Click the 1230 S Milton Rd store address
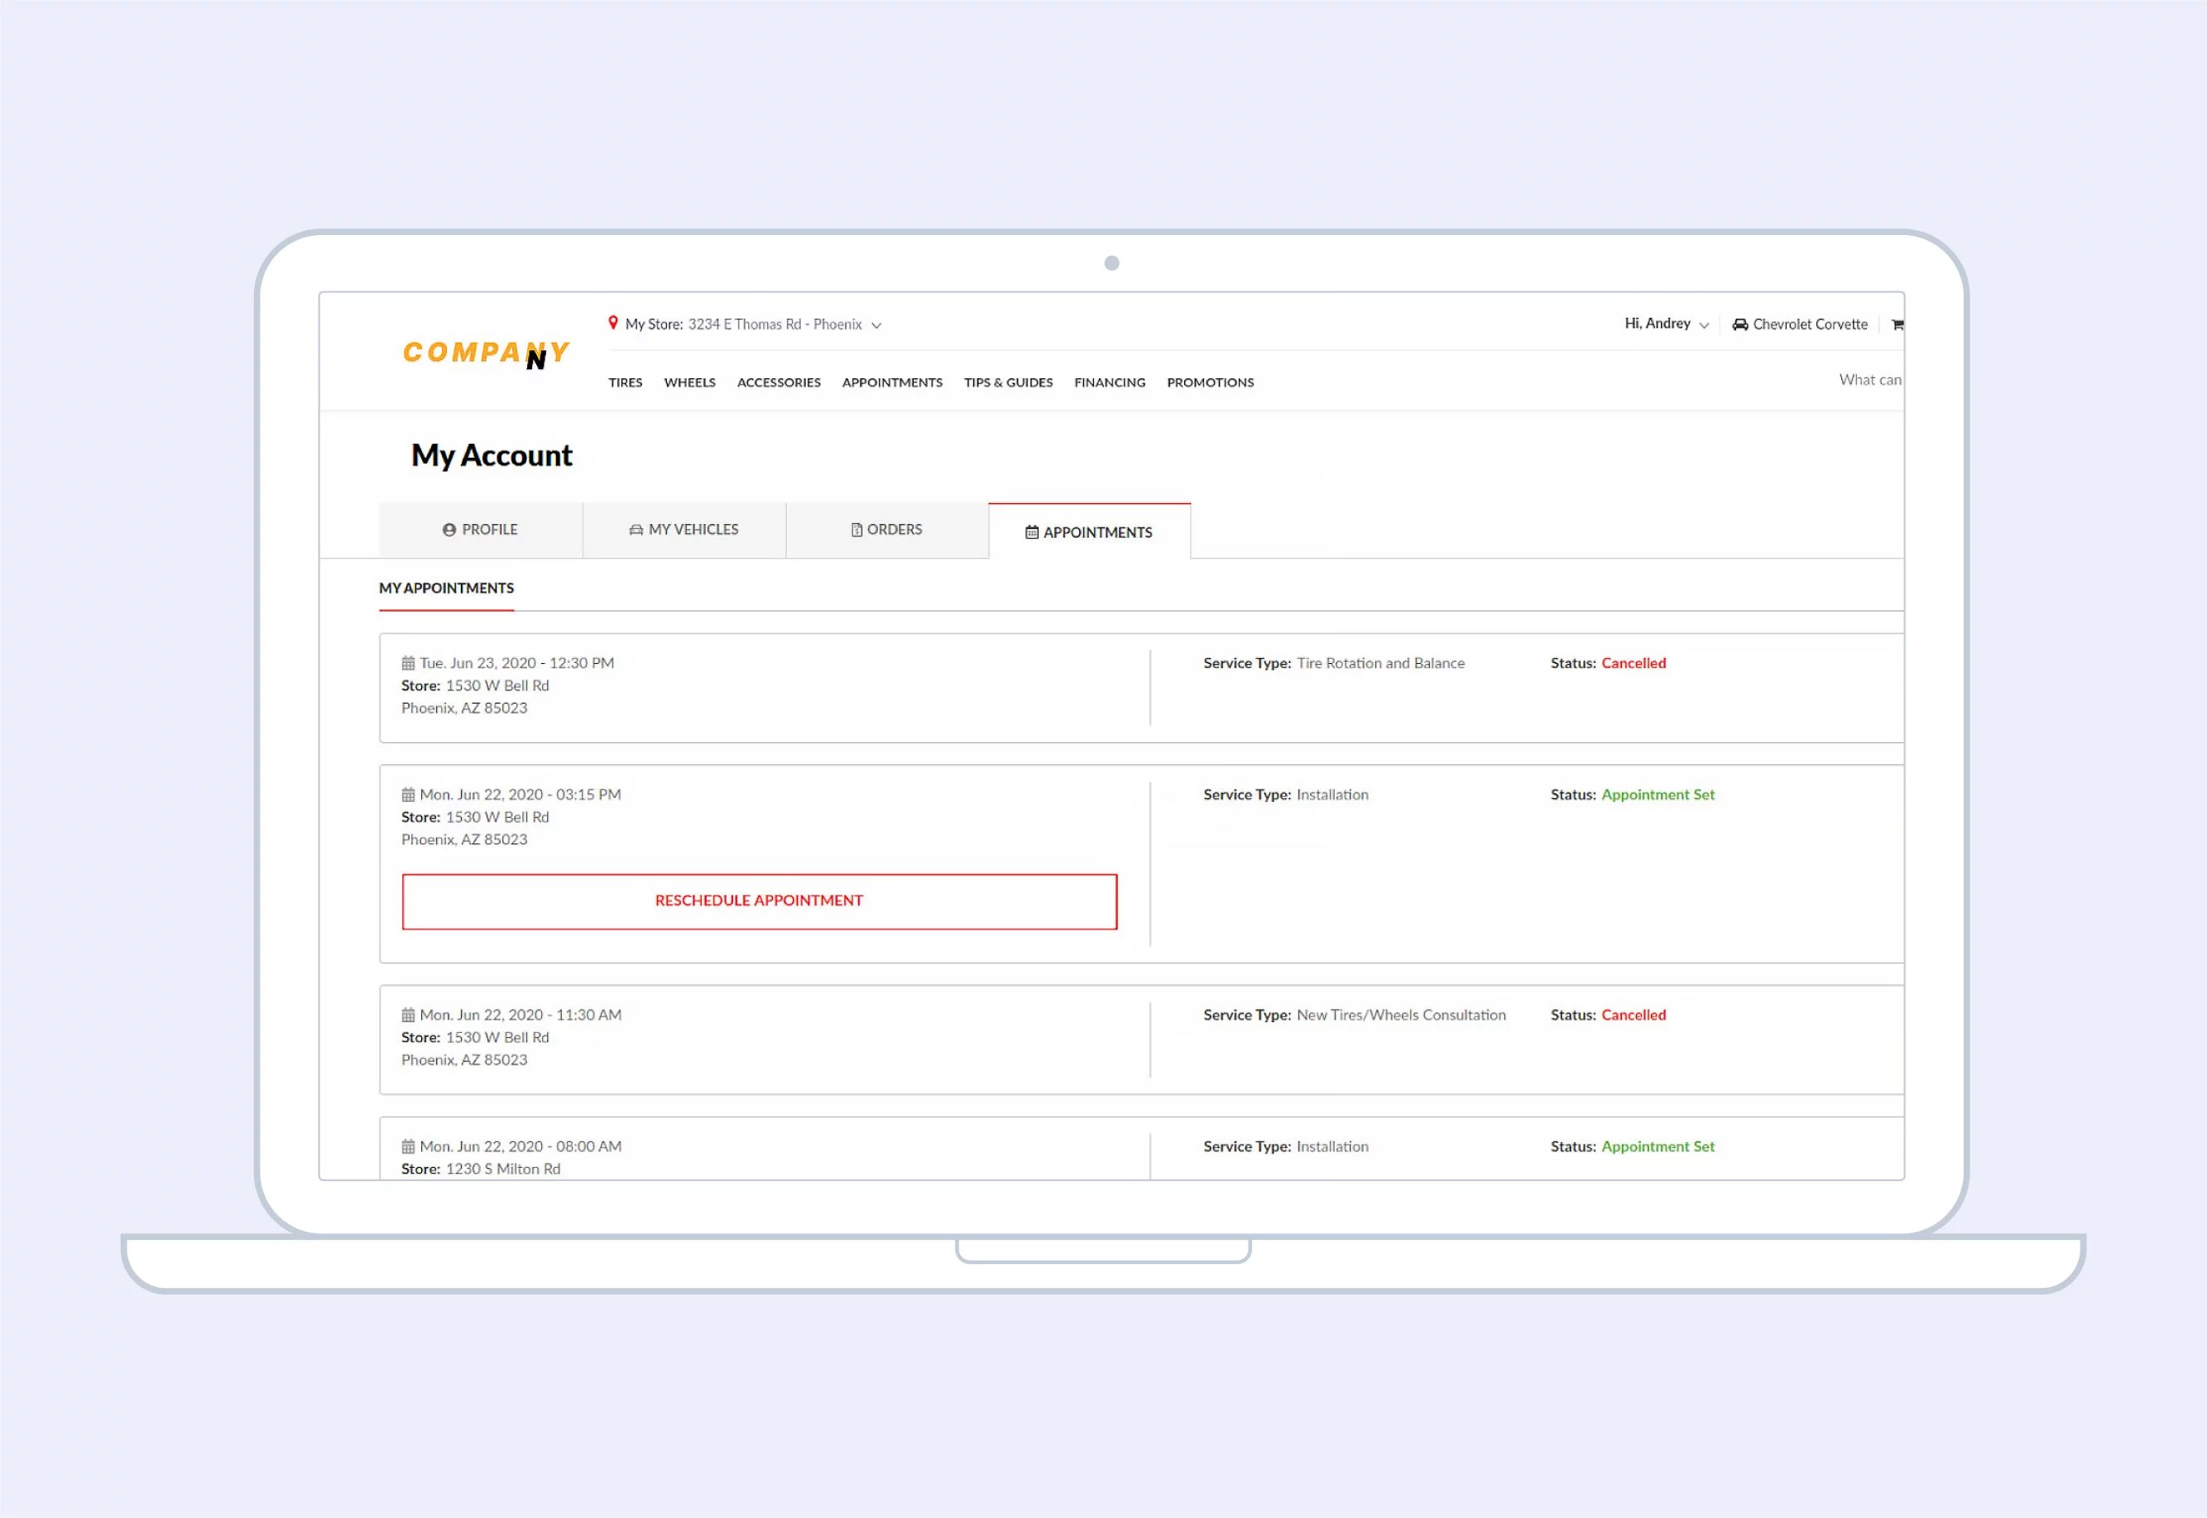Screen dimensions: 2207x1518 pos(503,1169)
